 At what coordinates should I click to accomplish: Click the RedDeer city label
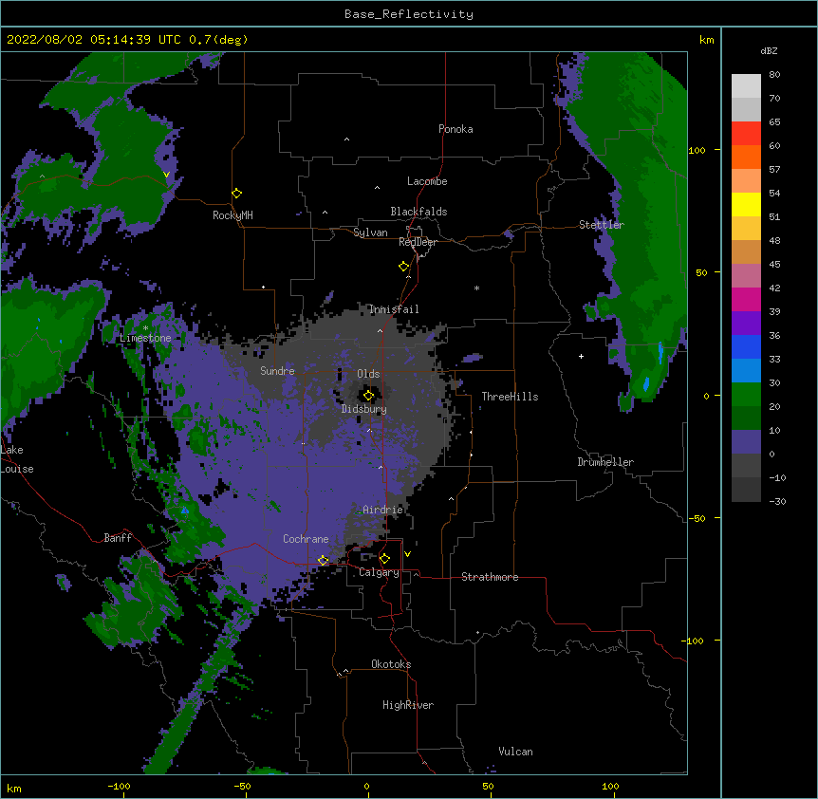[x=418, y=242]
